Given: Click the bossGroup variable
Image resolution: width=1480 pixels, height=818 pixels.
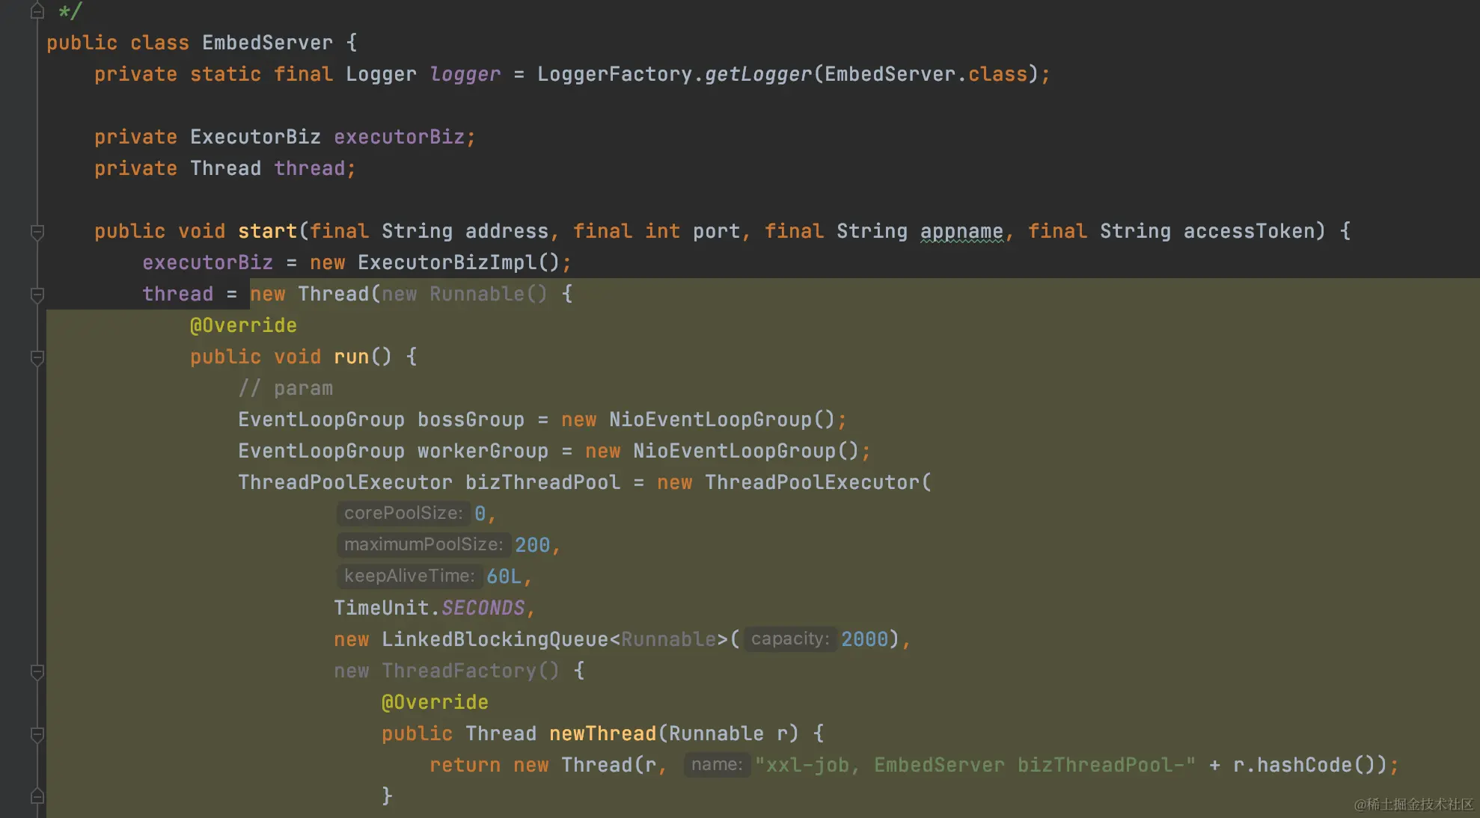Looking at the screenshot, I should coord(471,419).
